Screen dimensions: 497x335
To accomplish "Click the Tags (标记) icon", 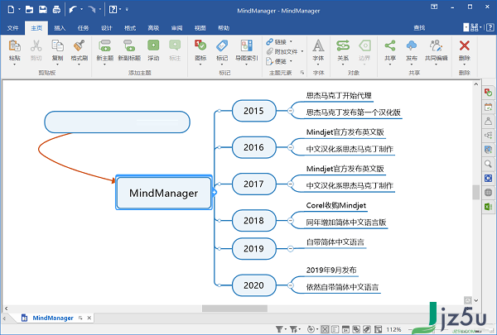I will coord(222,45).
